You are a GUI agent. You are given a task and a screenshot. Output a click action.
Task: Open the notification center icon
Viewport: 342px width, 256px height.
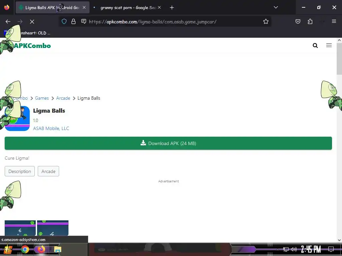pos(331,249)
